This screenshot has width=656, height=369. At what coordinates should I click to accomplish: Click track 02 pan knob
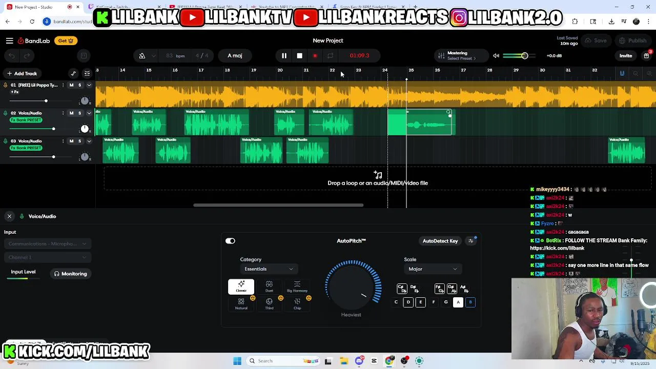[x=85, y=129]
